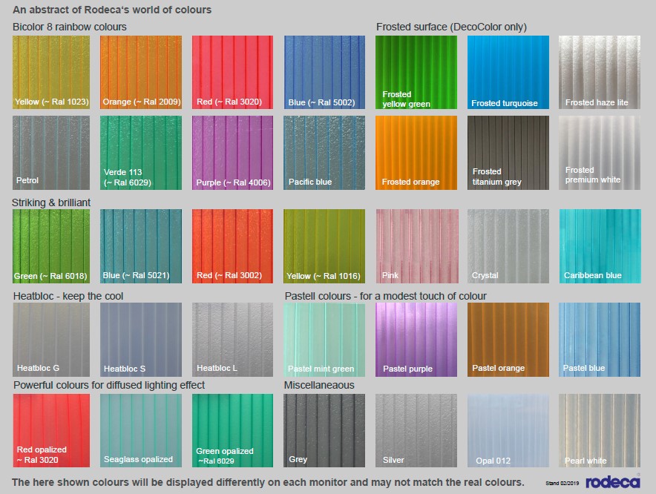The width and height of the screenshot is (656, 494).
Task: Pick the Frosted turquoise swatch
Action: pyautogui.click(x=508, y=73)
